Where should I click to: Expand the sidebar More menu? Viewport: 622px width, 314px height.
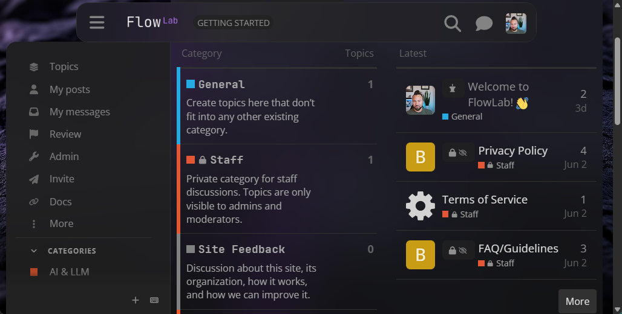pos(61,223)
